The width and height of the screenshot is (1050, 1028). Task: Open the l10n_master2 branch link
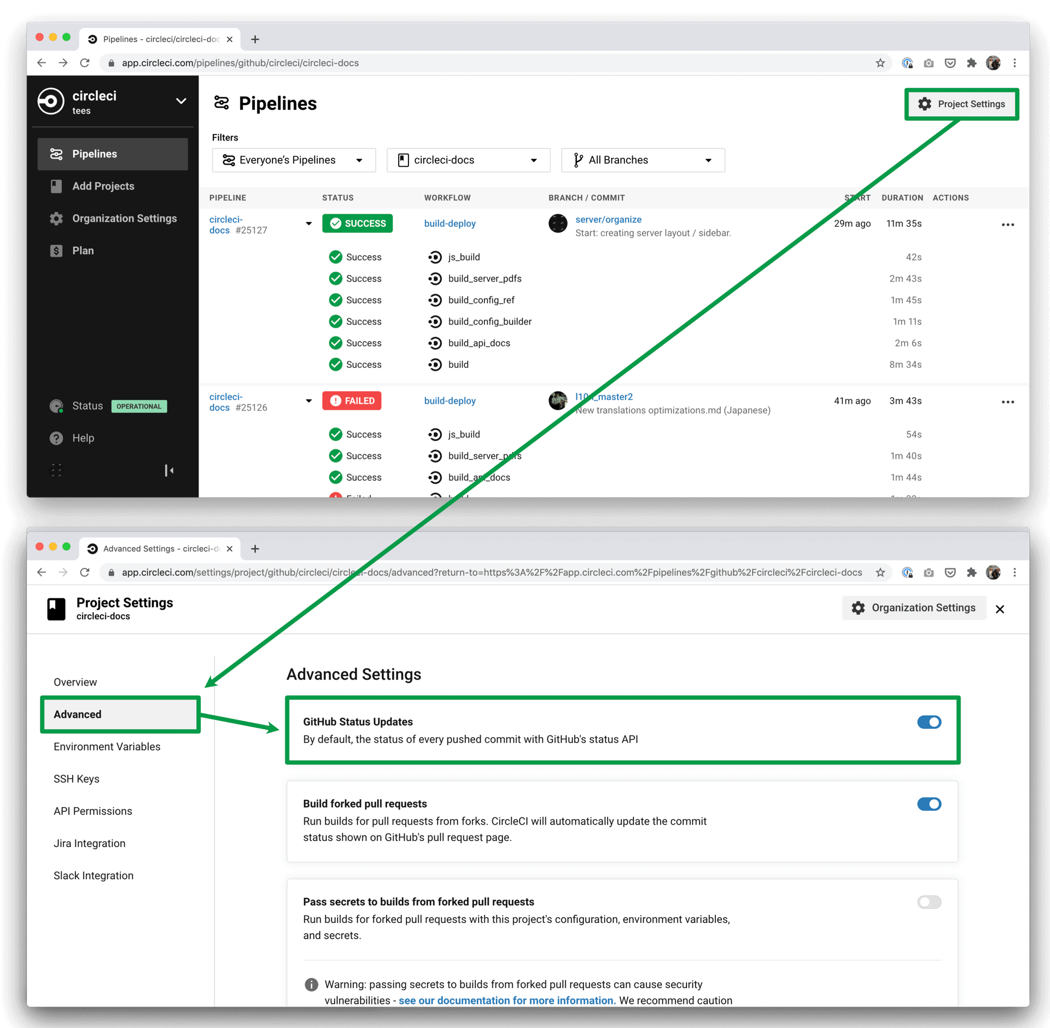click(x=604, y=397)
